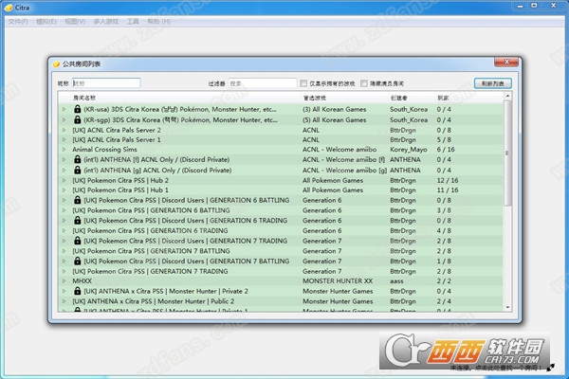Toggle the 隐藏满员房间 checkbox
Viewport: 569px width, 379px height.
click(x=364, y=83)
